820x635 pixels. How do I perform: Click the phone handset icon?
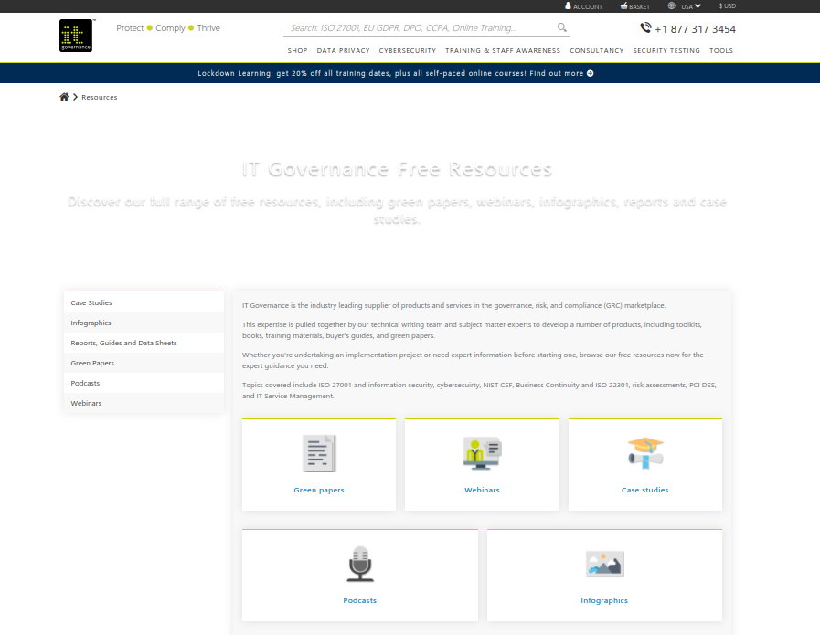click(646, 27)
